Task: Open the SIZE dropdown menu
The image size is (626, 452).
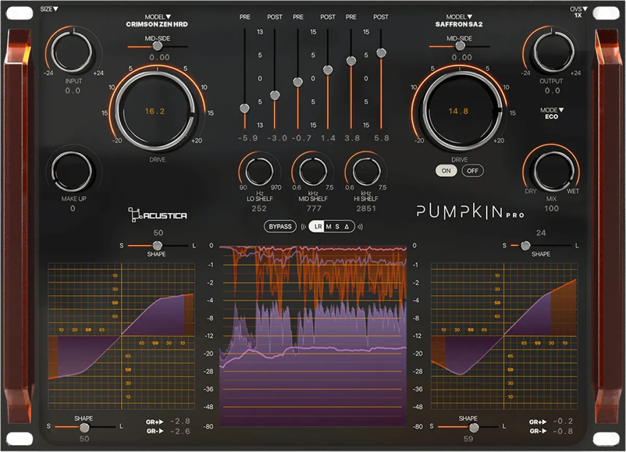Action: coord(49,9)
